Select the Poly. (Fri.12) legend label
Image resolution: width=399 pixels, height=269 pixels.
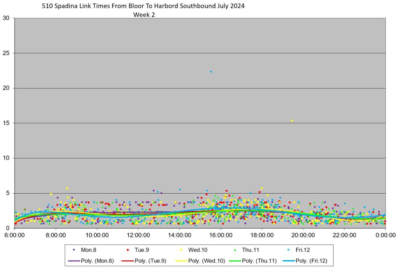312,260
